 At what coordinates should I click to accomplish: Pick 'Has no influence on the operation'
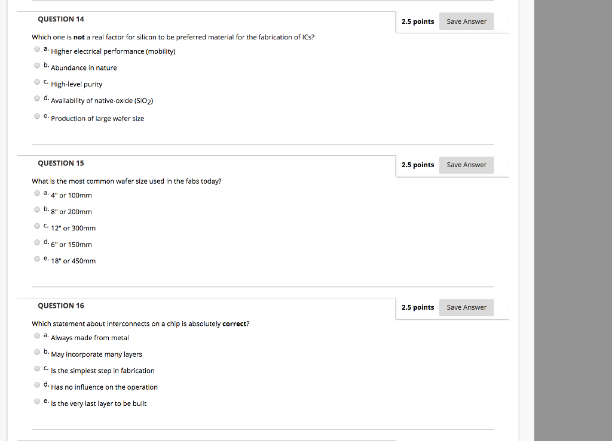click(x=36, y=384)
